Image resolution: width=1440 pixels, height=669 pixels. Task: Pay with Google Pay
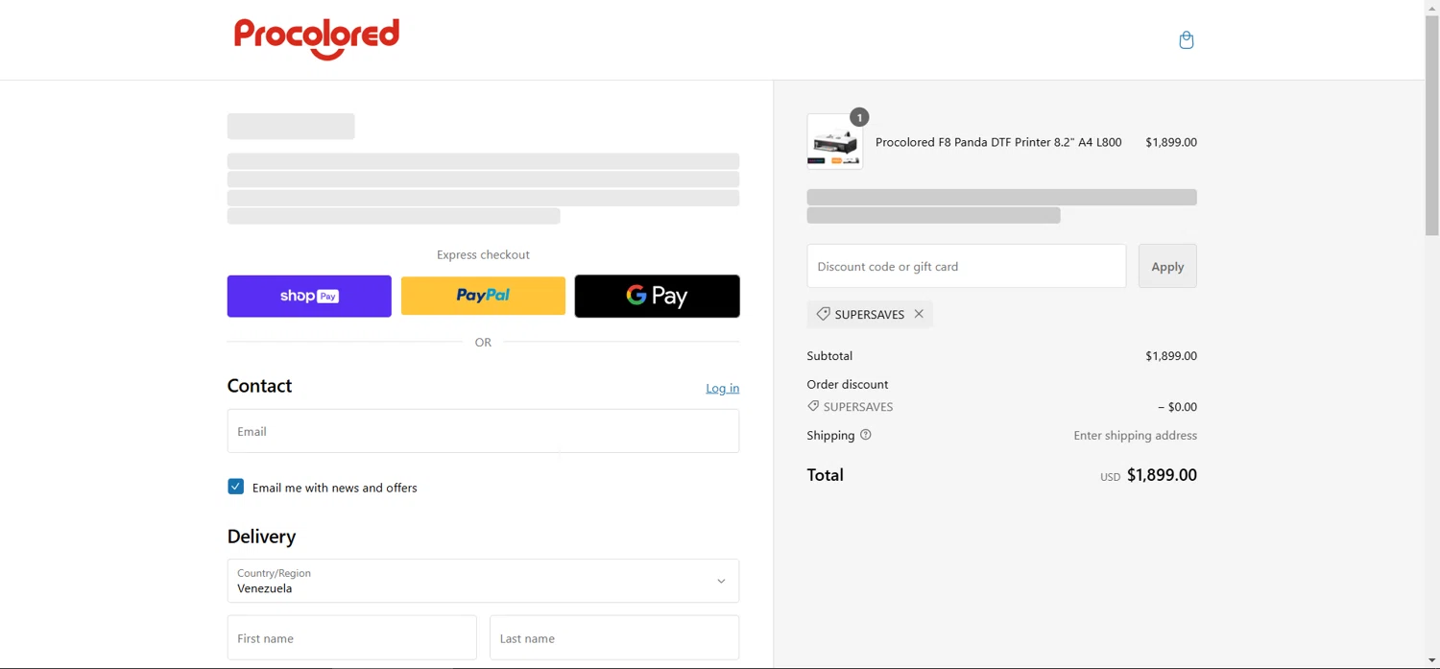click(658, 297)
